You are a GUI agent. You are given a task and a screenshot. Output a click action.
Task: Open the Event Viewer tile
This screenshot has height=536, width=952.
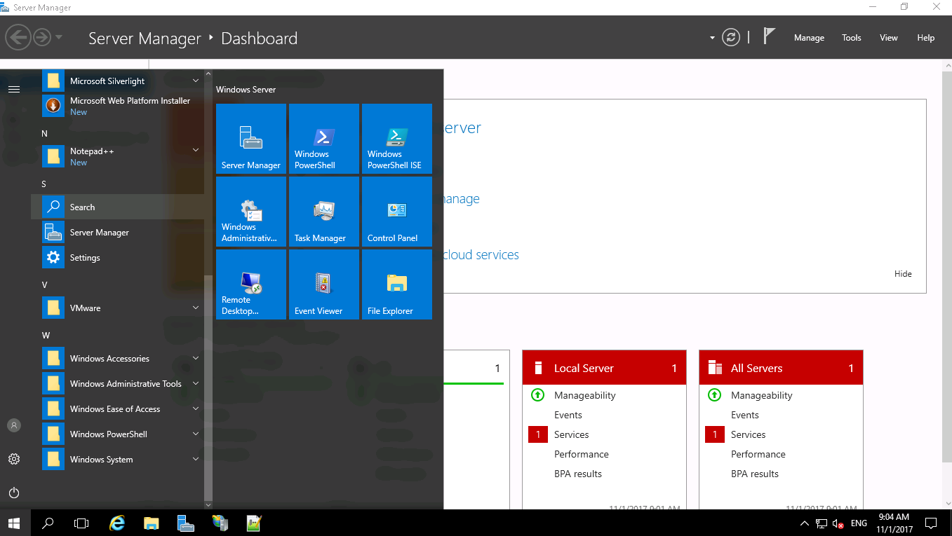point(323,284)
